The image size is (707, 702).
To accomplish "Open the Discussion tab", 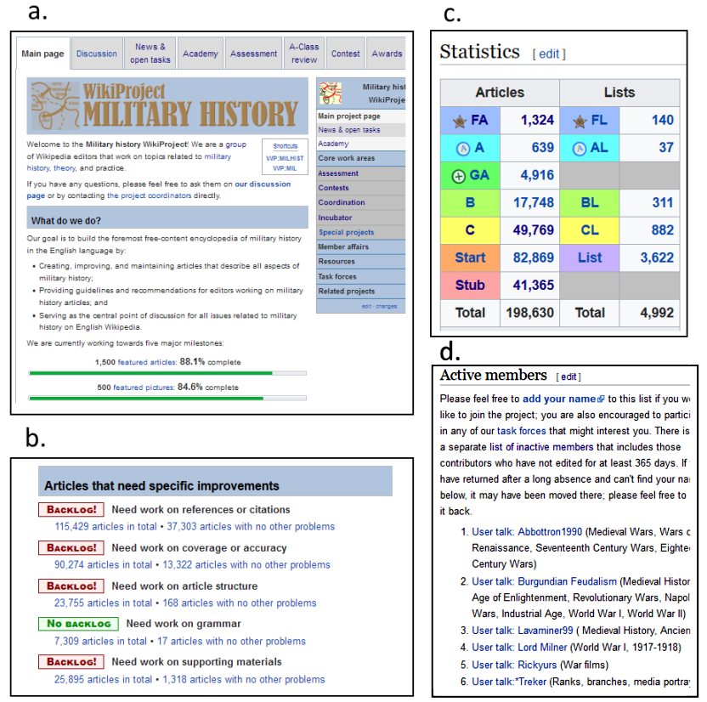I will tap(97, 54).
